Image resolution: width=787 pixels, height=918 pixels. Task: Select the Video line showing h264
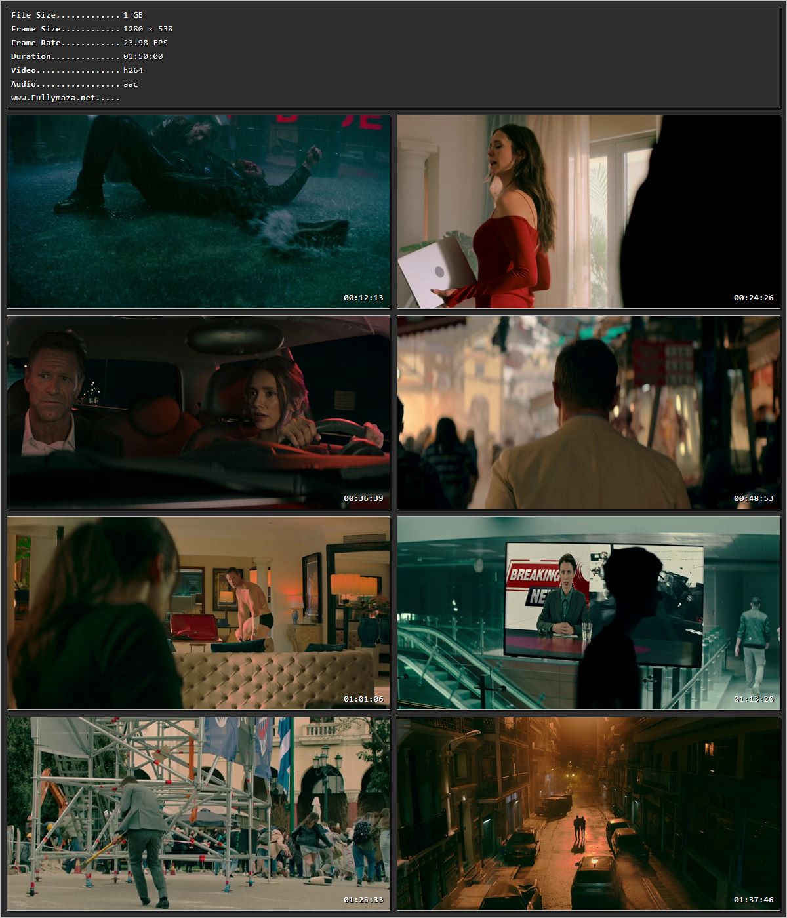(77, 70)
